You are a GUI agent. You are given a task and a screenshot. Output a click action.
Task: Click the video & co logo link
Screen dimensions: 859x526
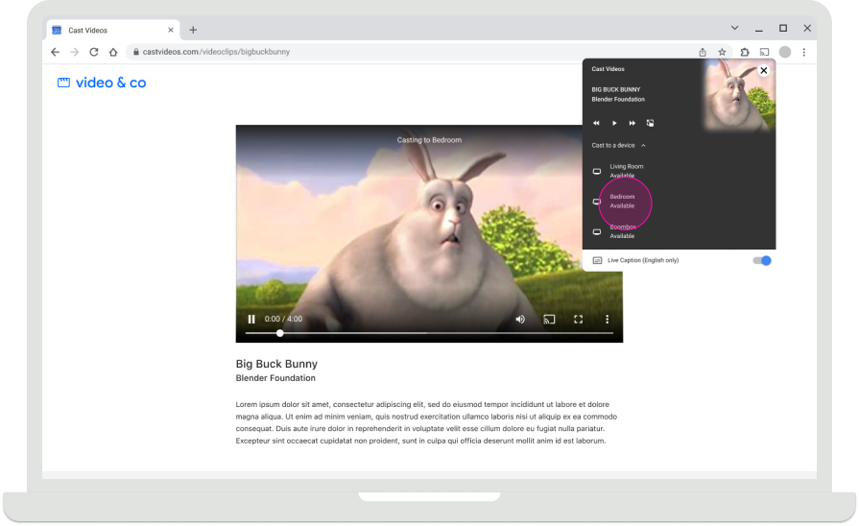(x=102, y=84)
